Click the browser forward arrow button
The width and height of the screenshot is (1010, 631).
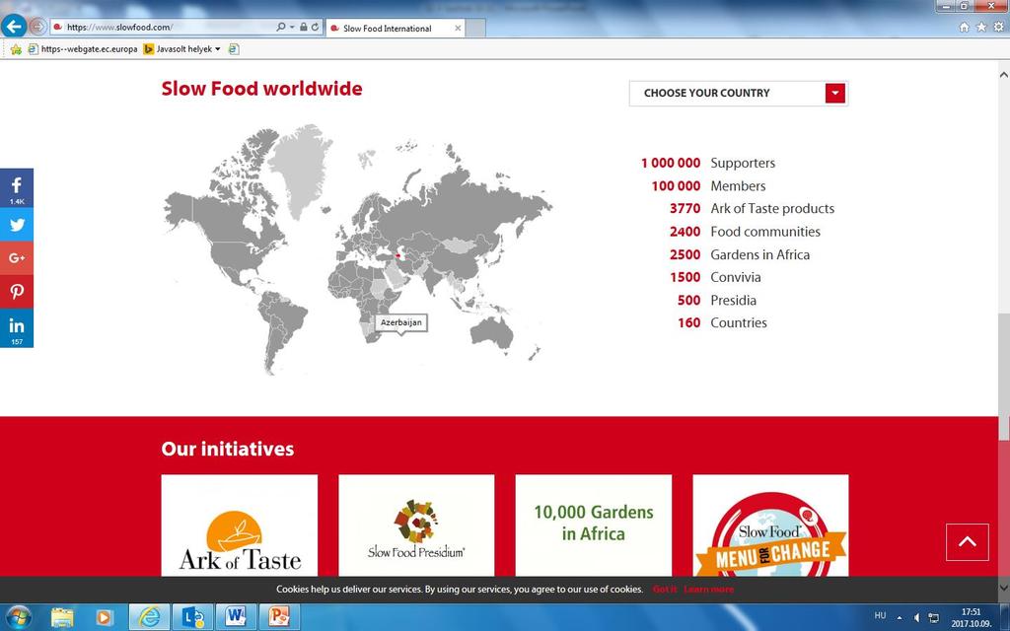[x=37, y=27]
